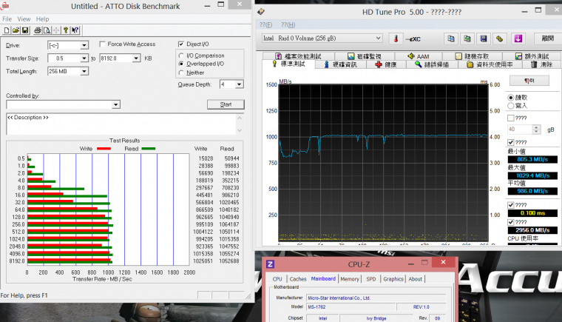Screen dimensions: 562x322
Task: Uncheck the Direct I/O checkbox
Action: pyautogui.click(x=182, y=44)
